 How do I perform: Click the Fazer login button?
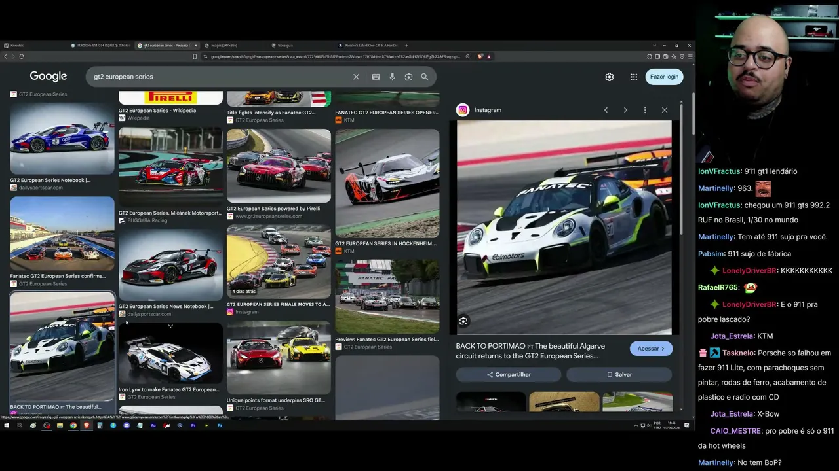pos(664,77)
